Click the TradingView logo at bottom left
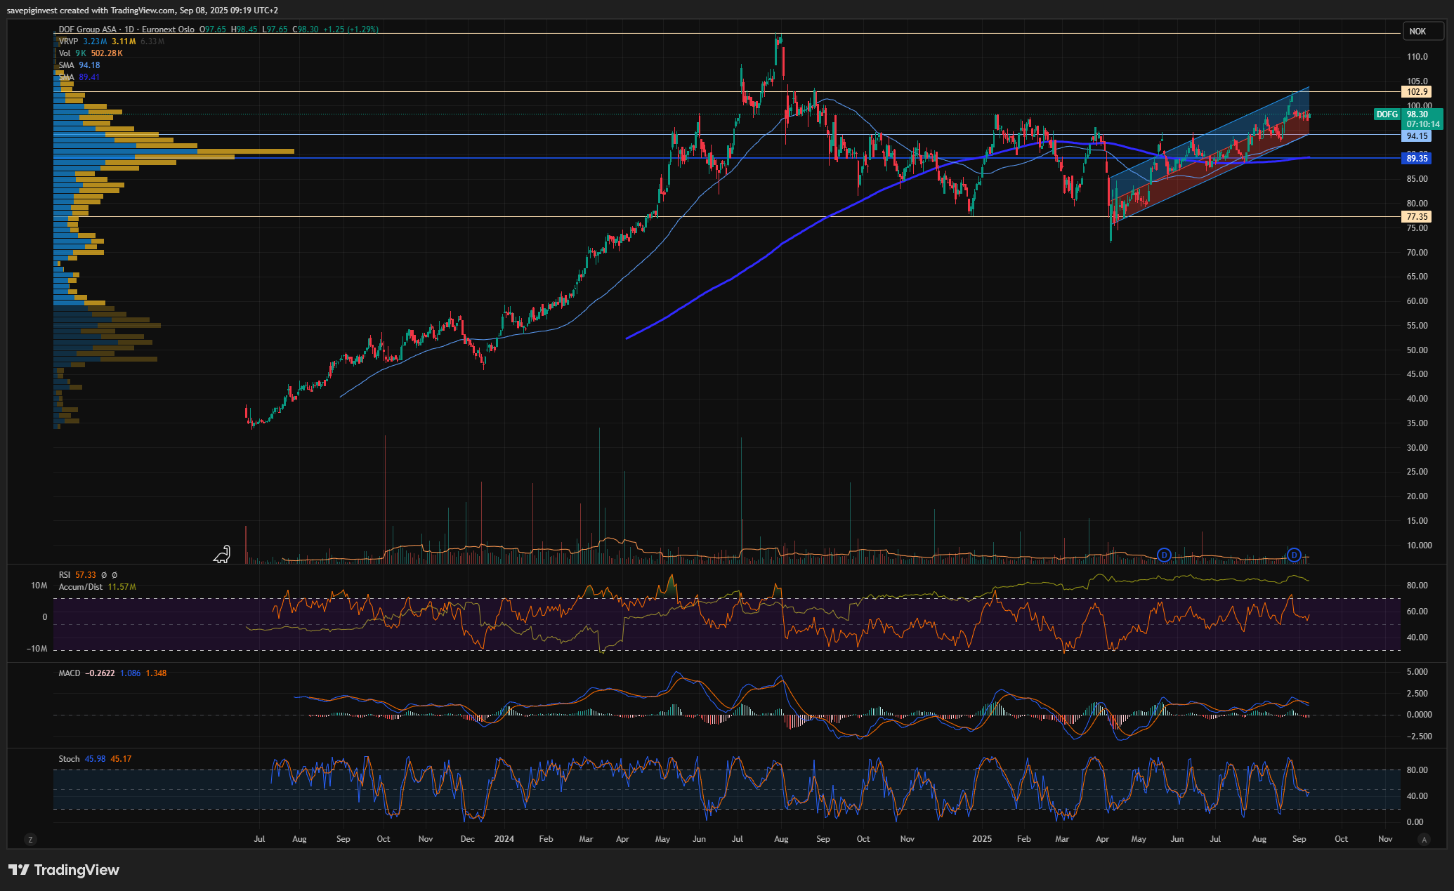This screenshot has height=891, width=1454. (x=64, y=870)
